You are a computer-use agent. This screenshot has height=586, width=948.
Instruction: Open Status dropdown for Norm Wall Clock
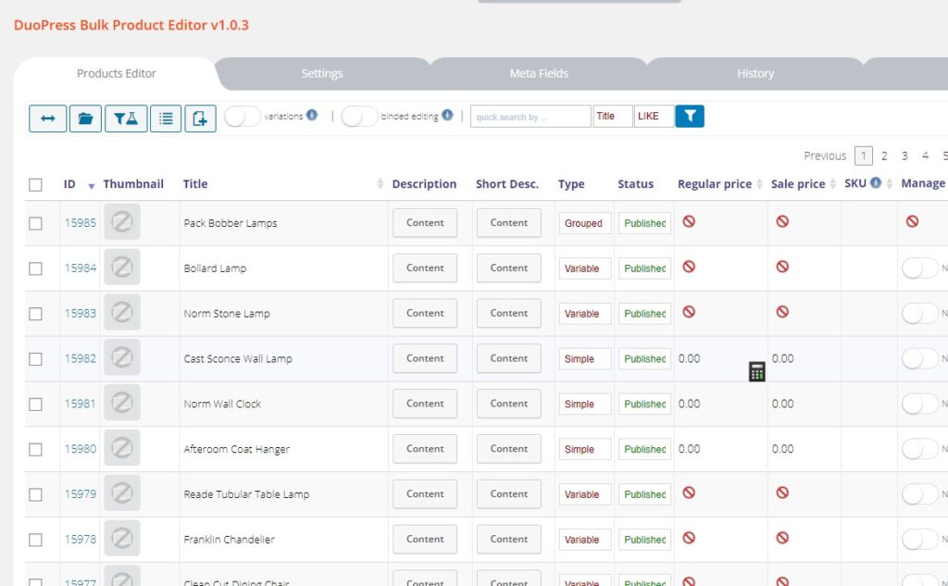click(644, 404)
